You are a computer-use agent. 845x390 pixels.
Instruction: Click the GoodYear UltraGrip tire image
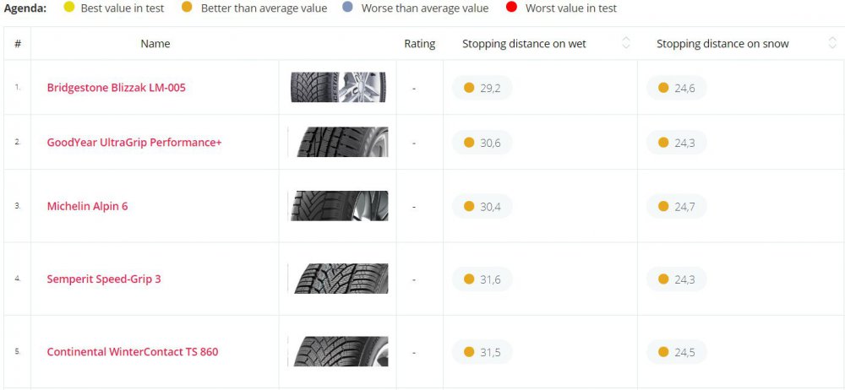click(x=338, y=143)
